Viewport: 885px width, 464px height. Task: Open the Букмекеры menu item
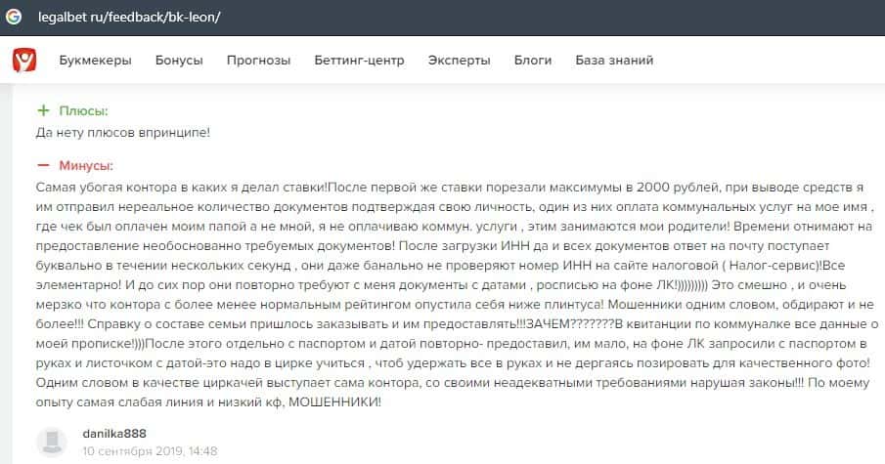96,61
